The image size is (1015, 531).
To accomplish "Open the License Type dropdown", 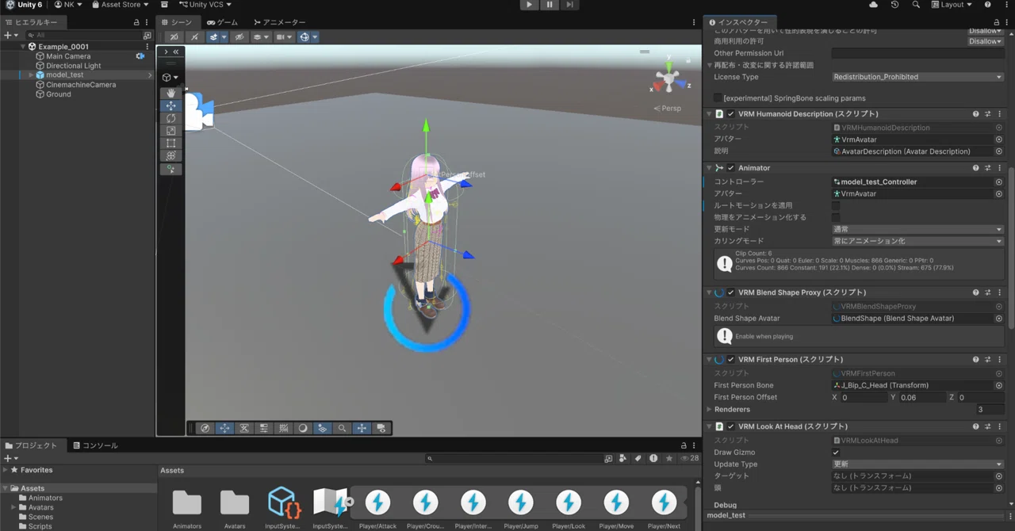I will coord(917,77).
